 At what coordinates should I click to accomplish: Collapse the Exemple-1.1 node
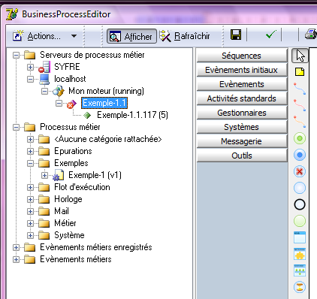click(59, 103)
